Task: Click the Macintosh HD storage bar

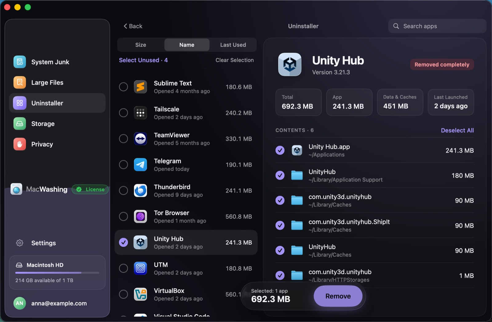Action: point(57,272)
